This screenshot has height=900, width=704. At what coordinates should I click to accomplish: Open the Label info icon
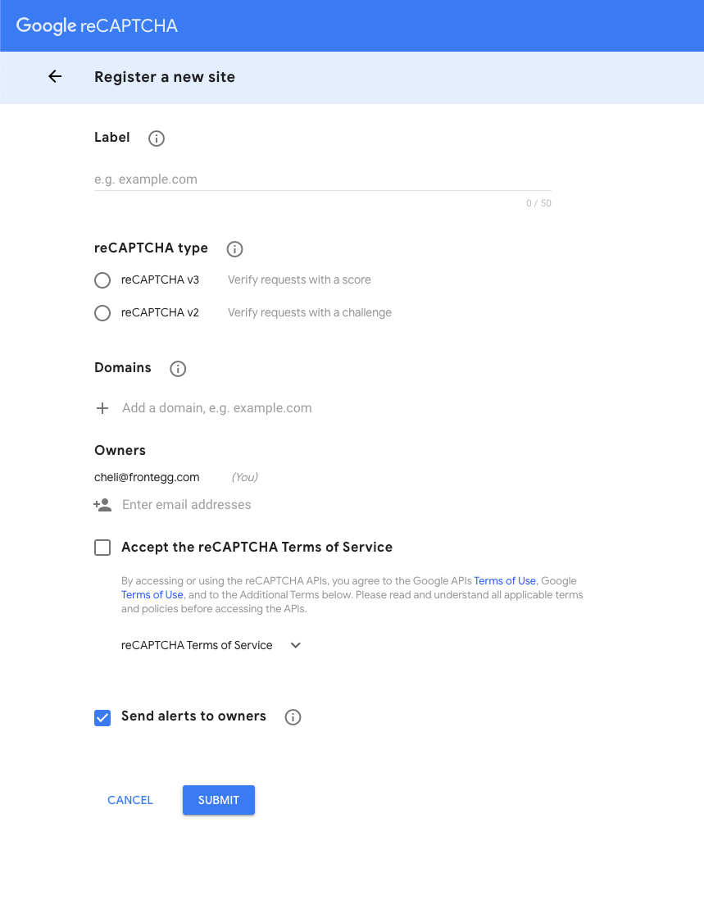pos(156,139)
